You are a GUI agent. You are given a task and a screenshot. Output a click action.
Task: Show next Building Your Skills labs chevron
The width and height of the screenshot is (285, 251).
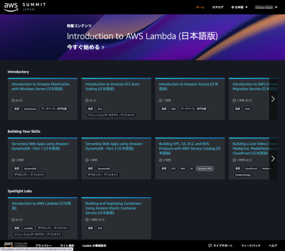tap(273, 158)
